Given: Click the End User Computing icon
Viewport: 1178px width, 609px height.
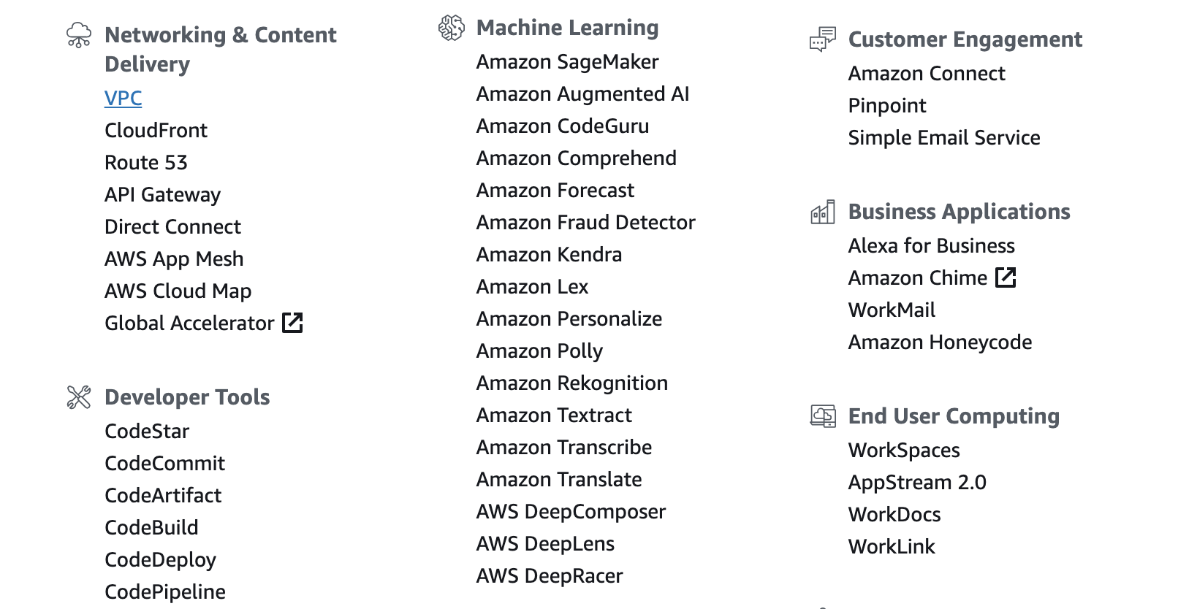Looking at the screenshot, I should click(x=823, y=416).
